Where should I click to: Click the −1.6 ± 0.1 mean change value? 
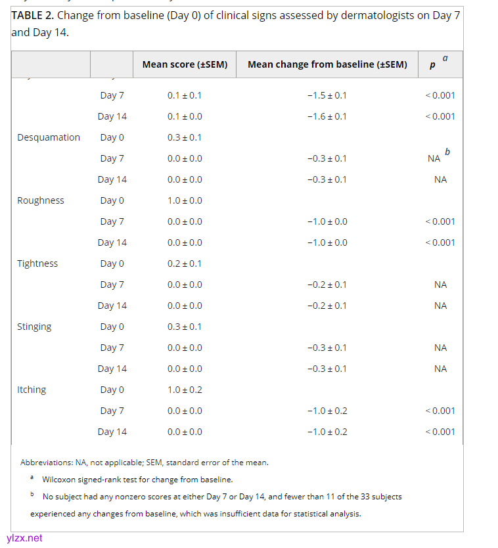(x=327, y=116)
